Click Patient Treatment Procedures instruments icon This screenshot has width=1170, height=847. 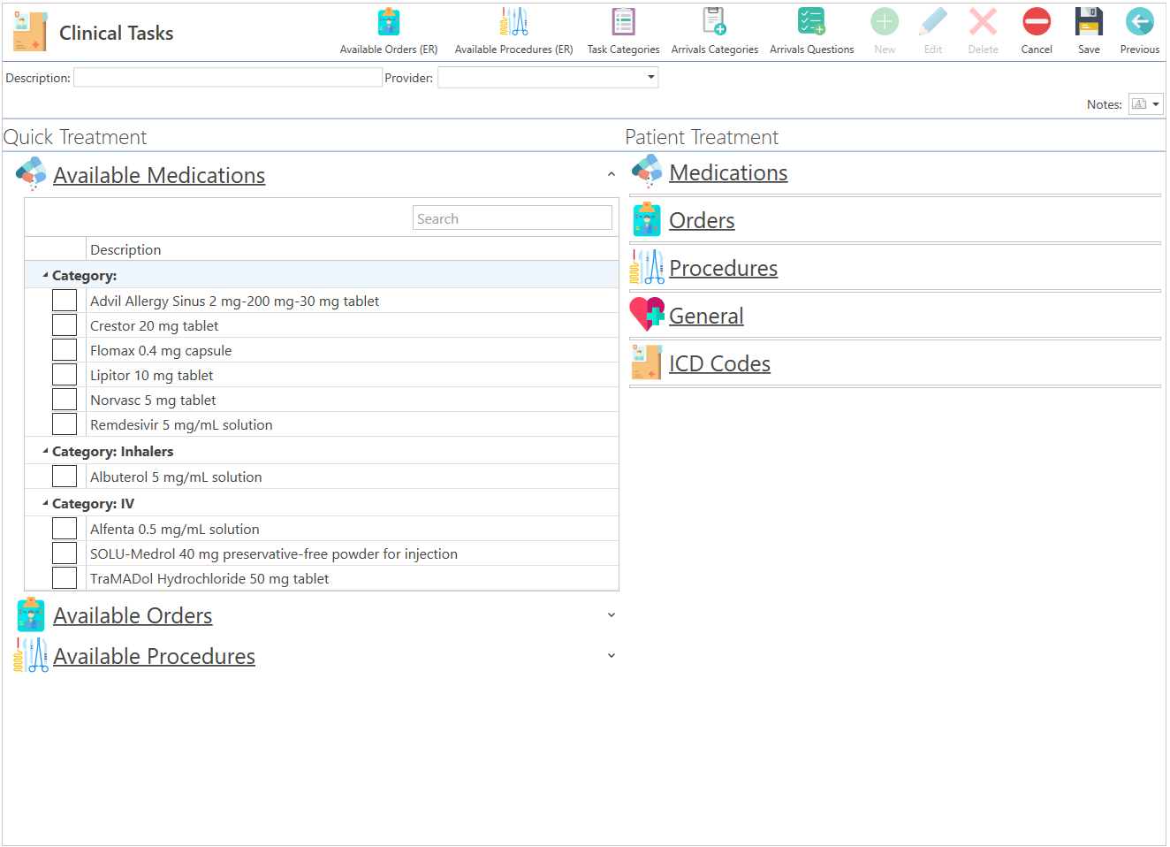point(647,267)
